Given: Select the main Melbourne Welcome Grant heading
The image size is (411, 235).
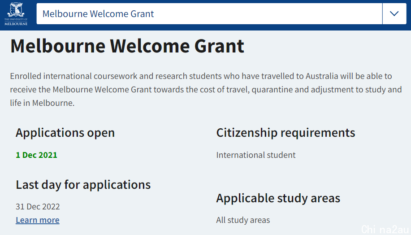Looking at the screenshot, I should [x=127, y=46].
